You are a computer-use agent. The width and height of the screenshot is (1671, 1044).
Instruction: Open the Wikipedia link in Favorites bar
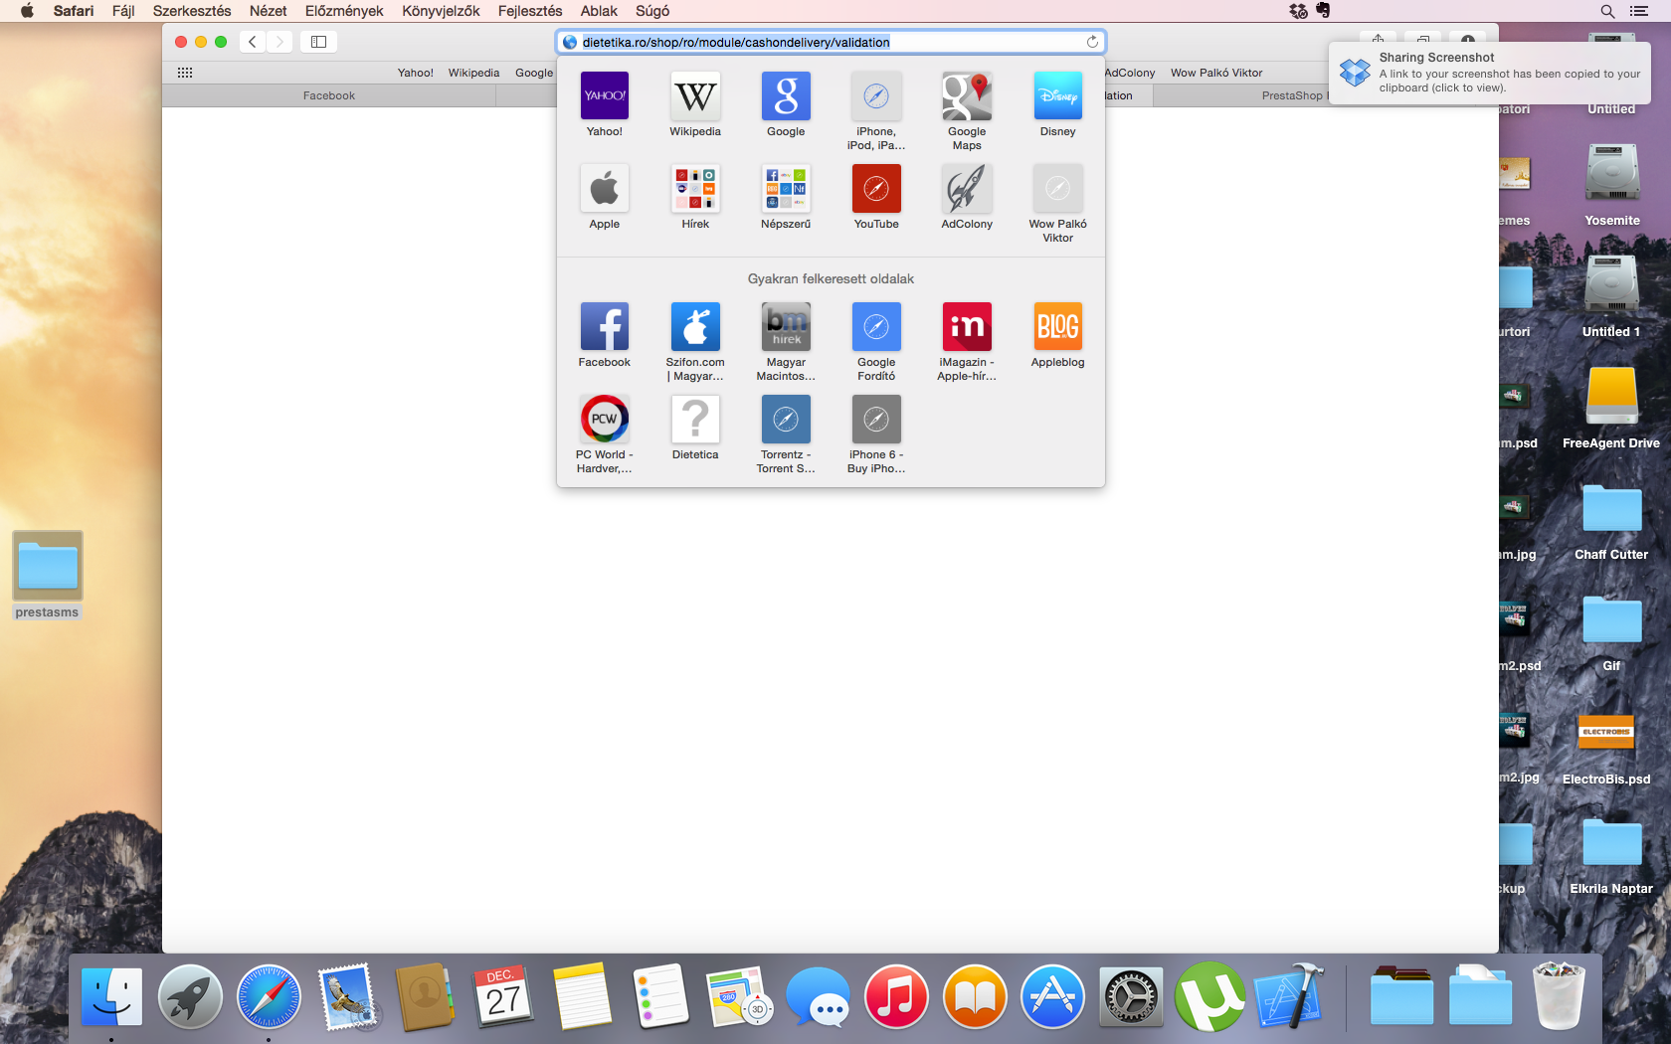[x=473, y=73]
